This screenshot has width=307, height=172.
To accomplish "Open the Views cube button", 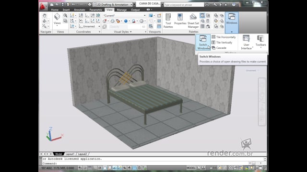I will point(57,19).
